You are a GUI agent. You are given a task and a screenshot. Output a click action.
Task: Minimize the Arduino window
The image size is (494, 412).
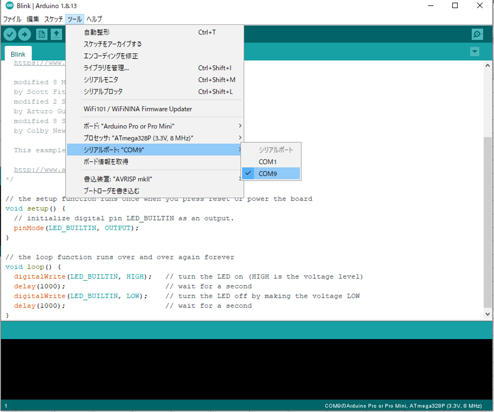pos(431,5)
